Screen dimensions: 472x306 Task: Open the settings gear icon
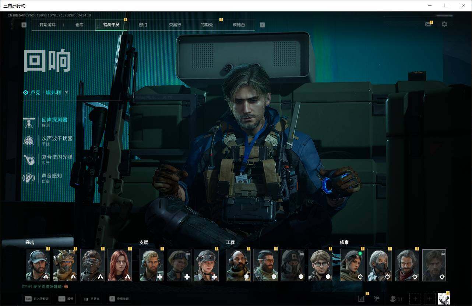(x=444, y=24)
